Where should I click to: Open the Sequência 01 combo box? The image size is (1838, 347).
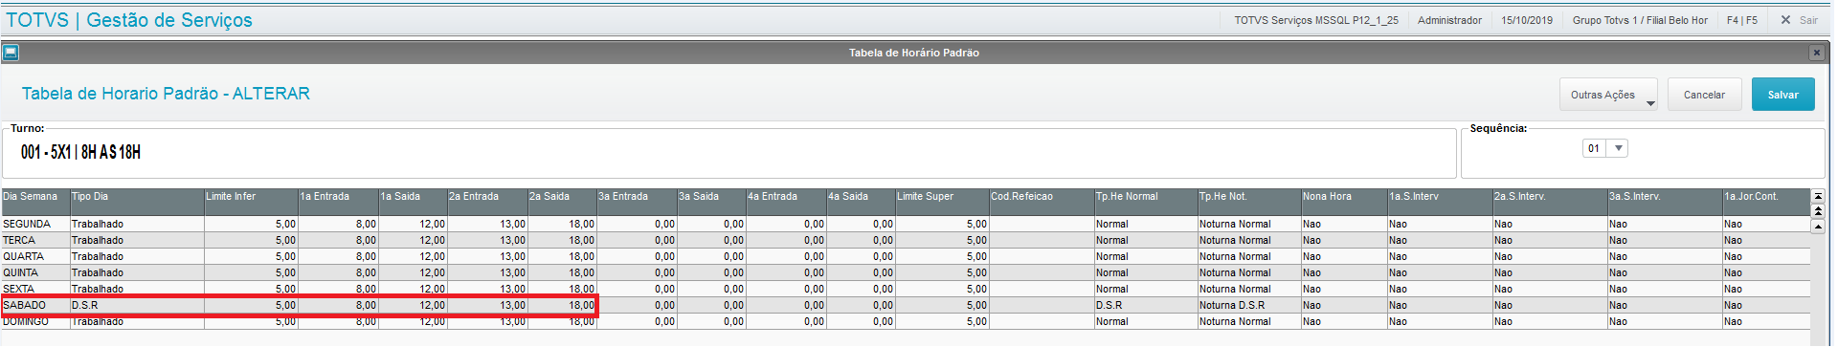tap(1605, 148)
